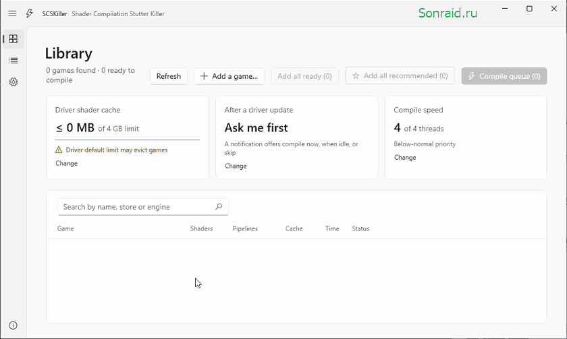Sort by the Time column header

point(332,228)
